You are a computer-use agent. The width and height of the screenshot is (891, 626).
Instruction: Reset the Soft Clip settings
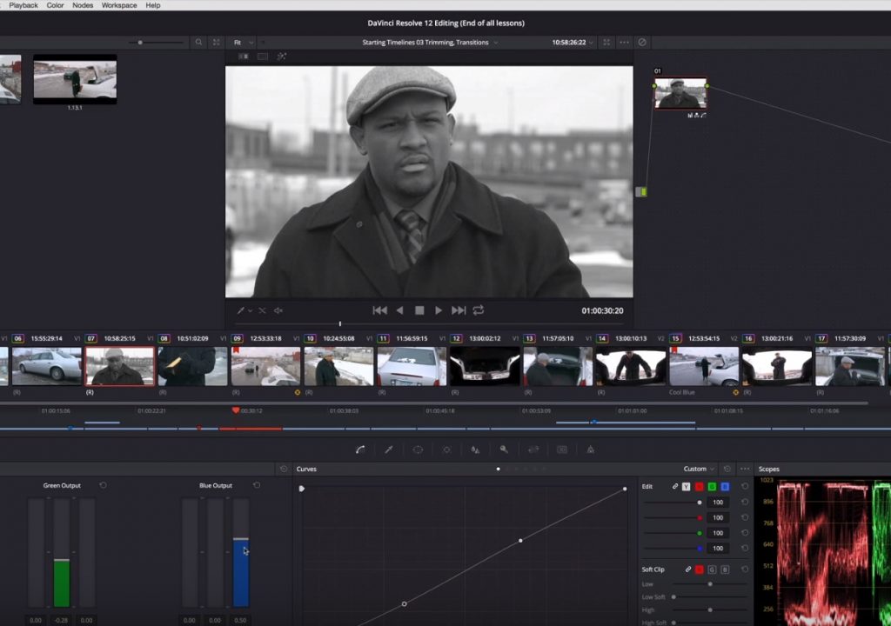[745, 569]
